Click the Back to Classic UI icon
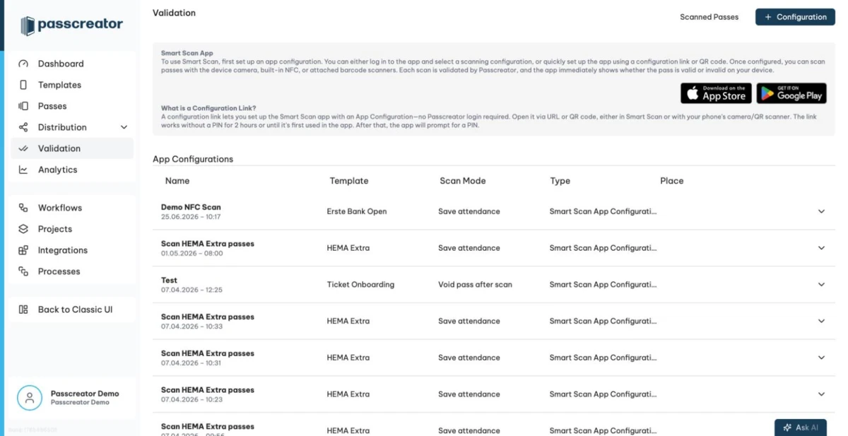 tap(23, 310)
